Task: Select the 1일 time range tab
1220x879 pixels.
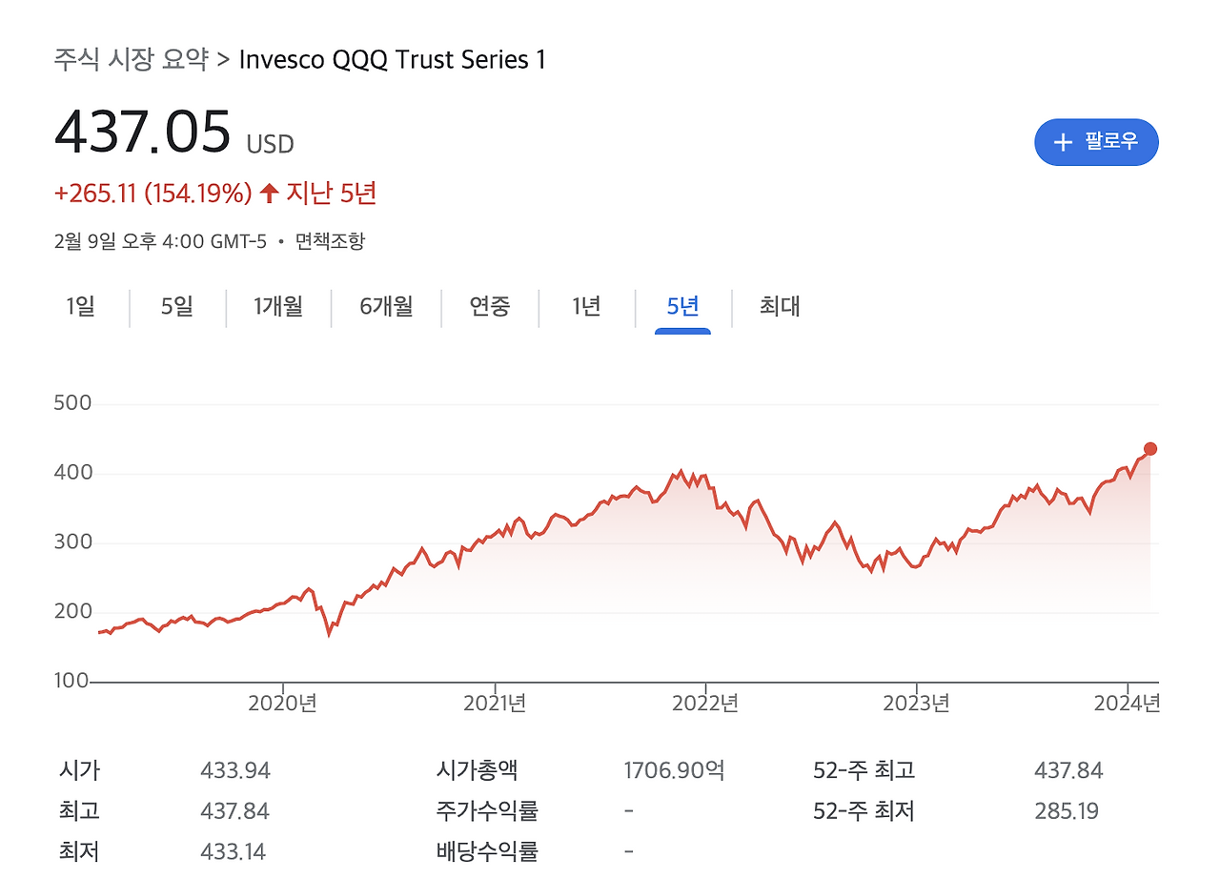Action: pyautogui.click(x=80, y=307)
